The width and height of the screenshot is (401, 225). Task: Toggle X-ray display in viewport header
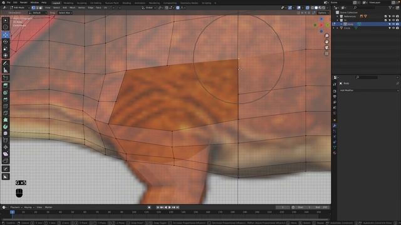click(x=308, y=7)
